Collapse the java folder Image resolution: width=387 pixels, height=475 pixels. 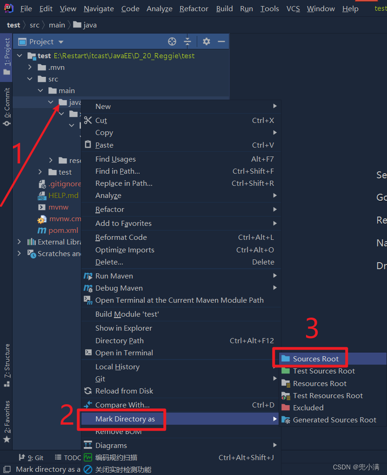(51, 102)
